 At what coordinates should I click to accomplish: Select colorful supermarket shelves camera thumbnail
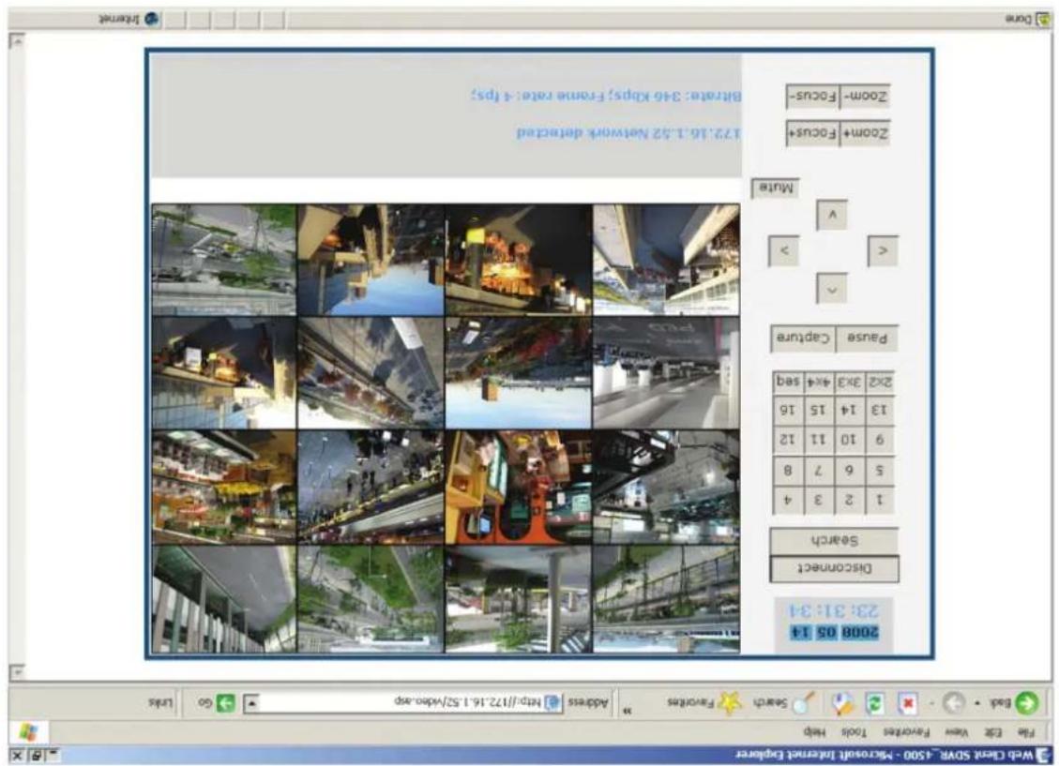tap(224, 488)
